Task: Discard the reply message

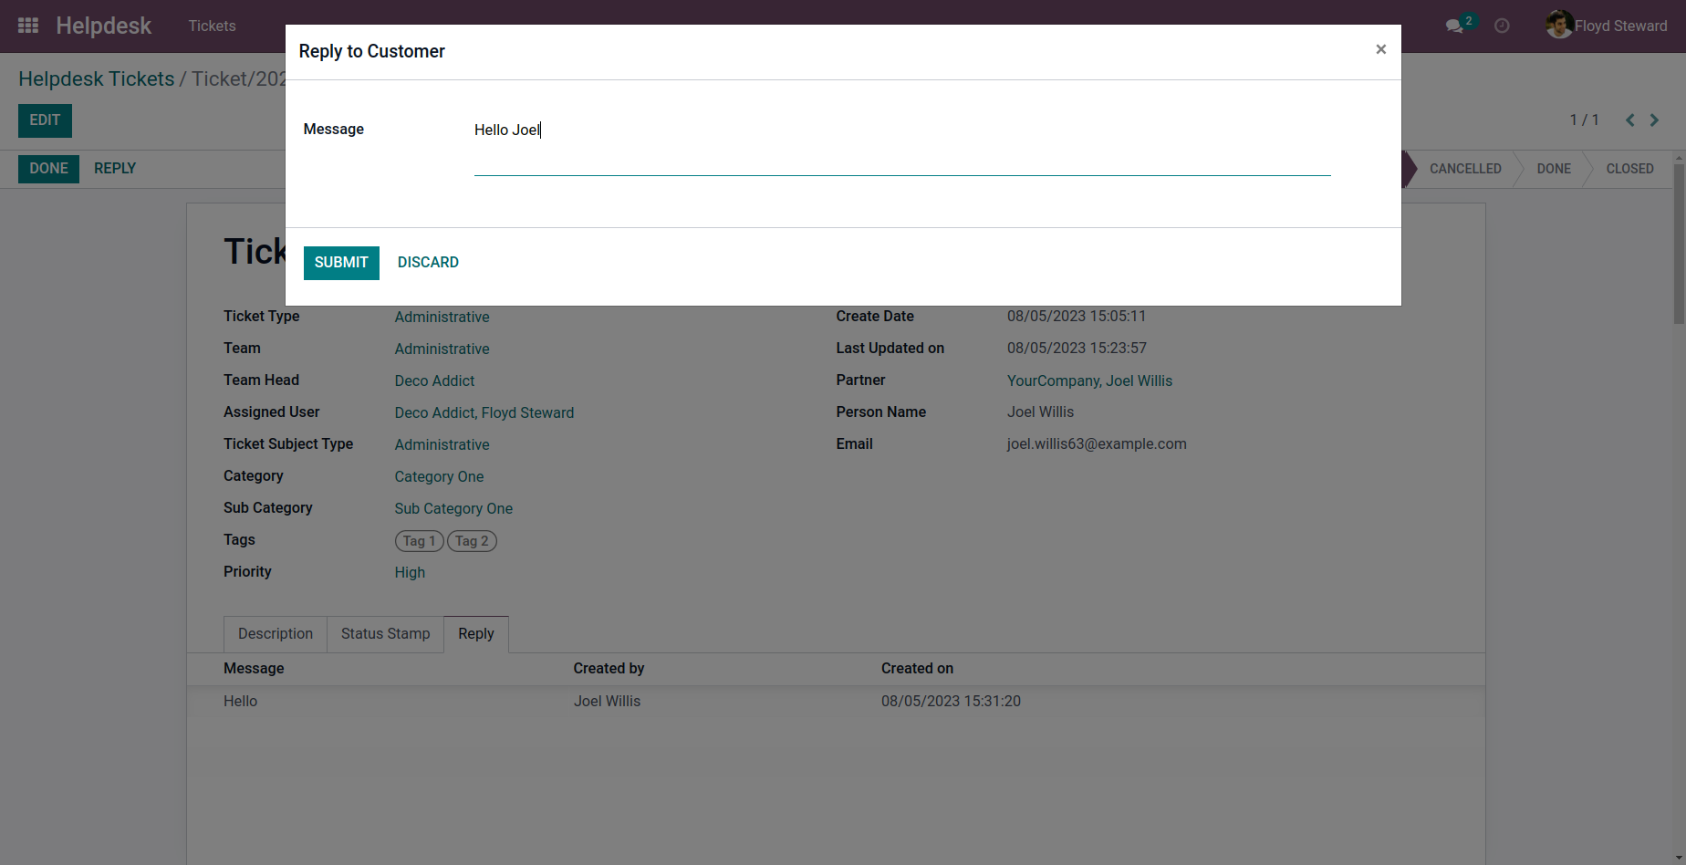Action: tap(428, 263)
